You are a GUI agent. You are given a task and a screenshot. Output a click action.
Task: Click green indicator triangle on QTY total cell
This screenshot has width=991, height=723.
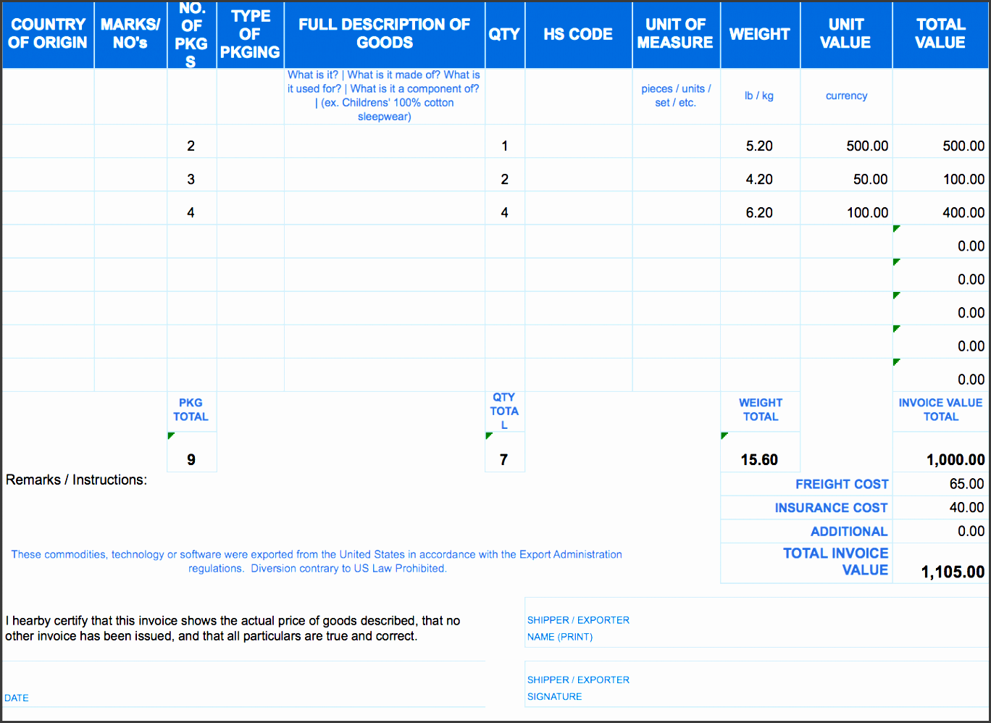click(489, 435)
